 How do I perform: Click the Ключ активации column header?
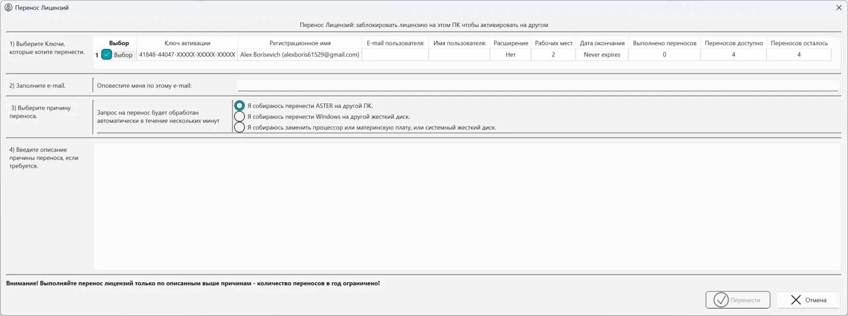pyautogui.click(x=187, y=43)
